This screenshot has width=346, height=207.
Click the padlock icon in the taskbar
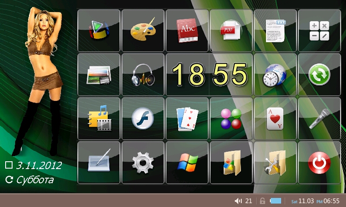(x=263, y=201)
